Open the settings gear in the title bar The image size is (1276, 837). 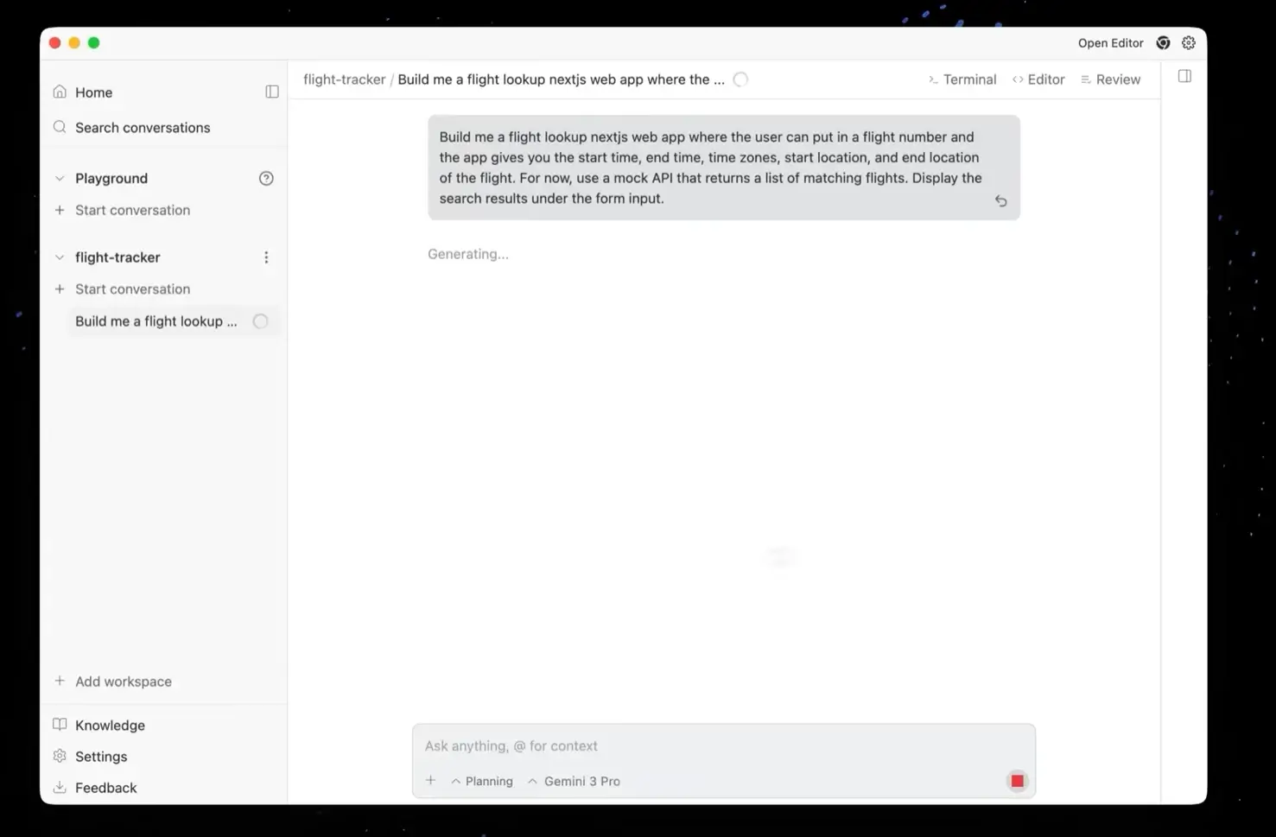tap(1189, 43)
